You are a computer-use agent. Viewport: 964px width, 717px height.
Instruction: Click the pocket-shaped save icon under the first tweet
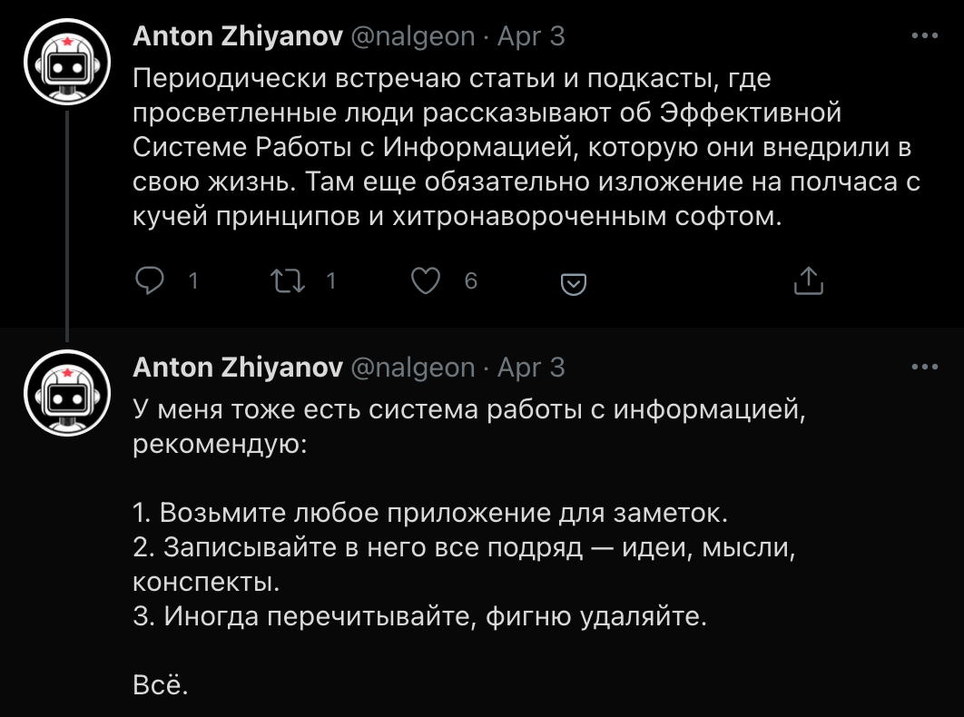point(573,283)
